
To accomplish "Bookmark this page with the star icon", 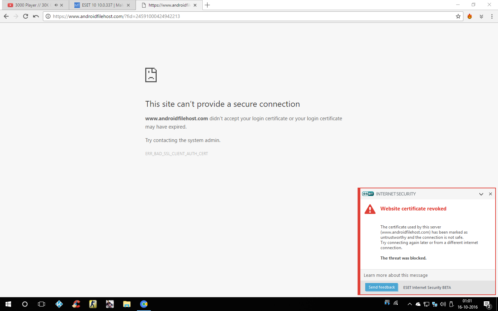I will 458,16.
